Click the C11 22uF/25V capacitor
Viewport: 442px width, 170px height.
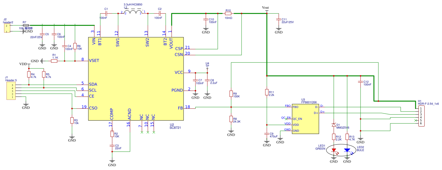coord(279,19)
